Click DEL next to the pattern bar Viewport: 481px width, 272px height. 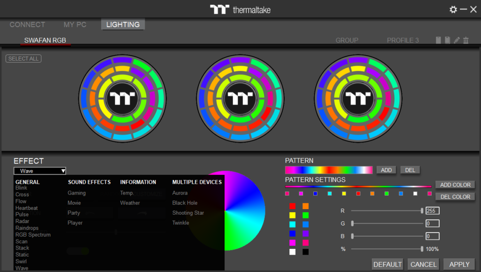click(410, 170)
